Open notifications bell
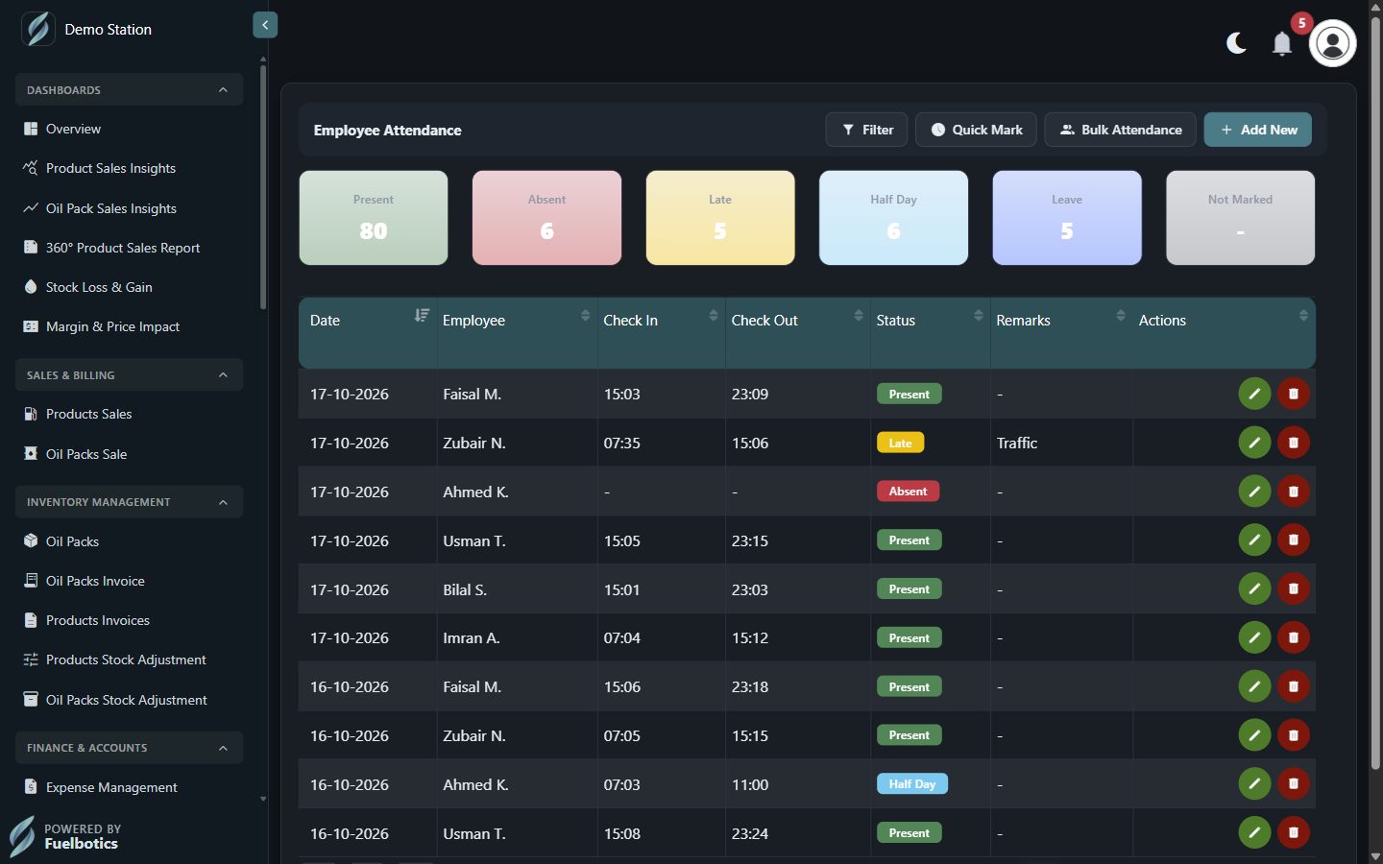Image resolution: width=1383 pixels, height=864 pixels. [x=1282, y=43]
